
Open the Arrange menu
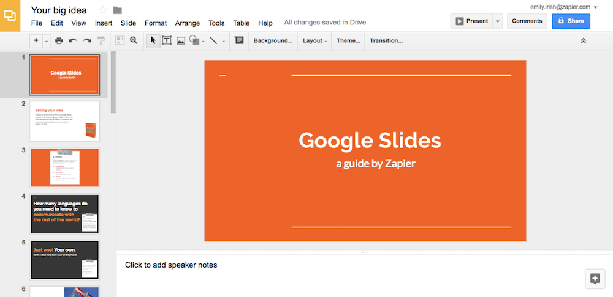tap(187, 23)
